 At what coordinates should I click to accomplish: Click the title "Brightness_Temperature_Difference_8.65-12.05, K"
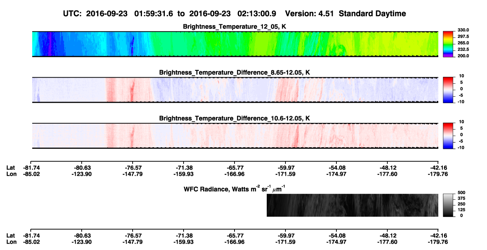[x=235, y=72]
